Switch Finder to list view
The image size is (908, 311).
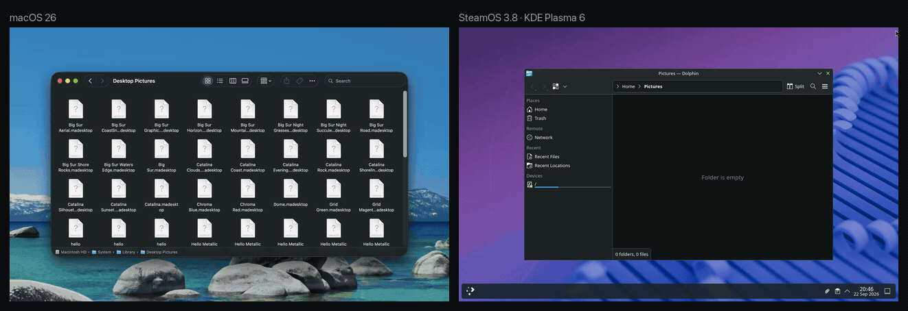click(220, 81)
